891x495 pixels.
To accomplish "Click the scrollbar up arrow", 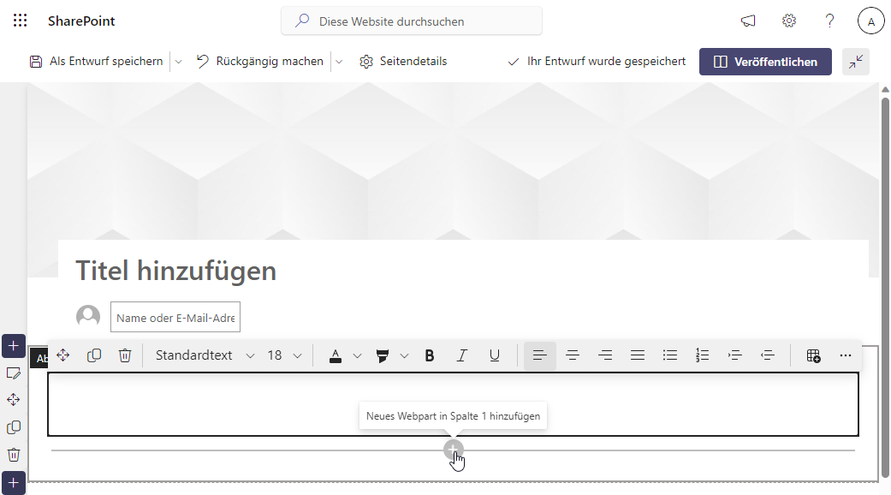I will pyautogui.click(x=885, y=89).
